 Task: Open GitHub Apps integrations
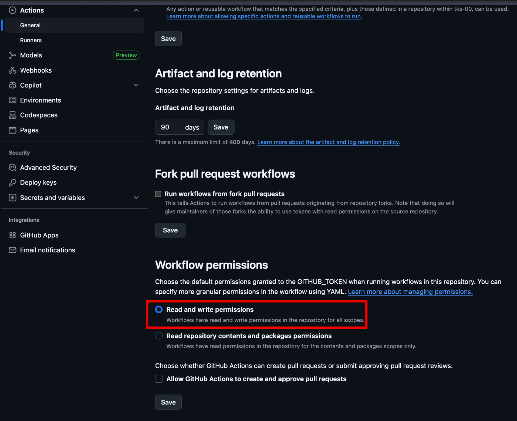(39, 235)
